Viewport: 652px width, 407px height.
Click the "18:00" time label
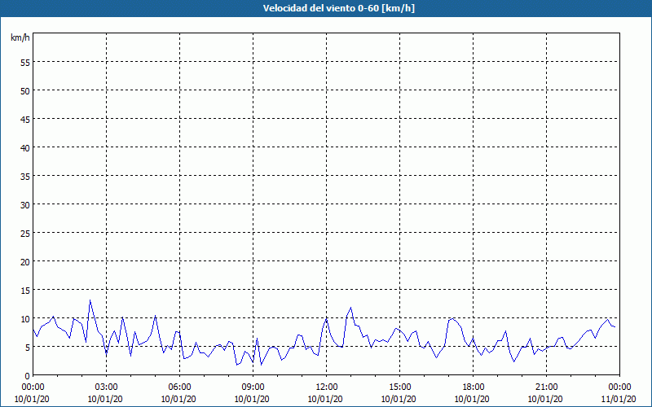(474, 387)
